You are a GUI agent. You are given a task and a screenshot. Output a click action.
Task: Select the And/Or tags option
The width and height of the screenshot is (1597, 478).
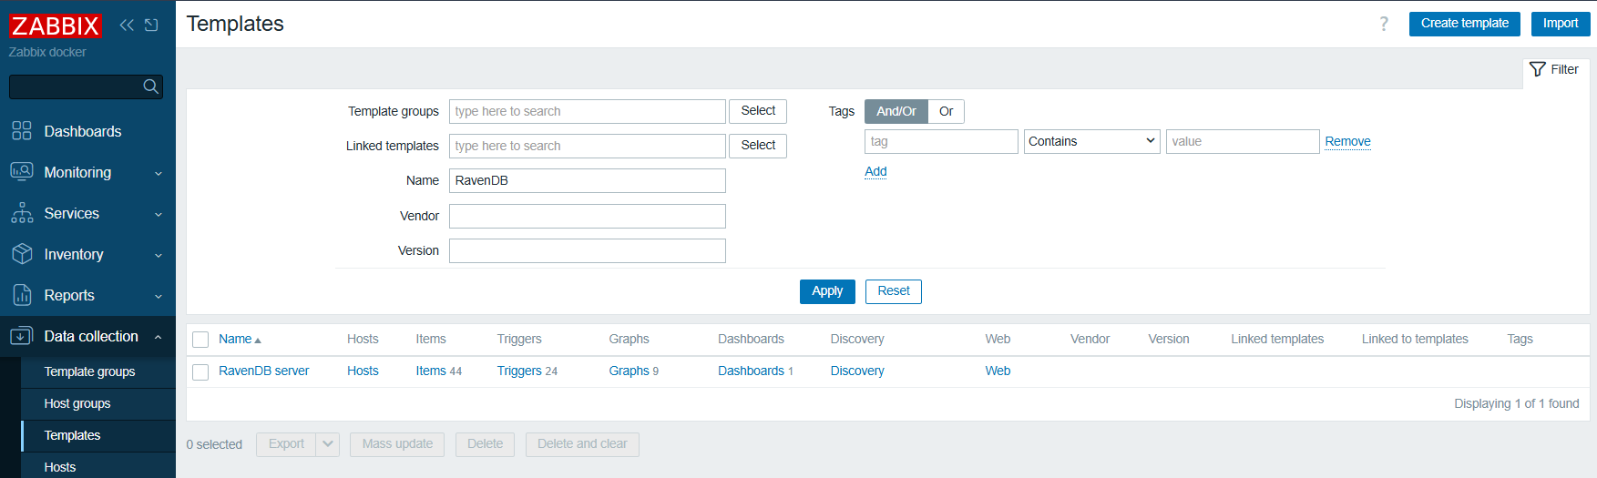tap(896, 111)
